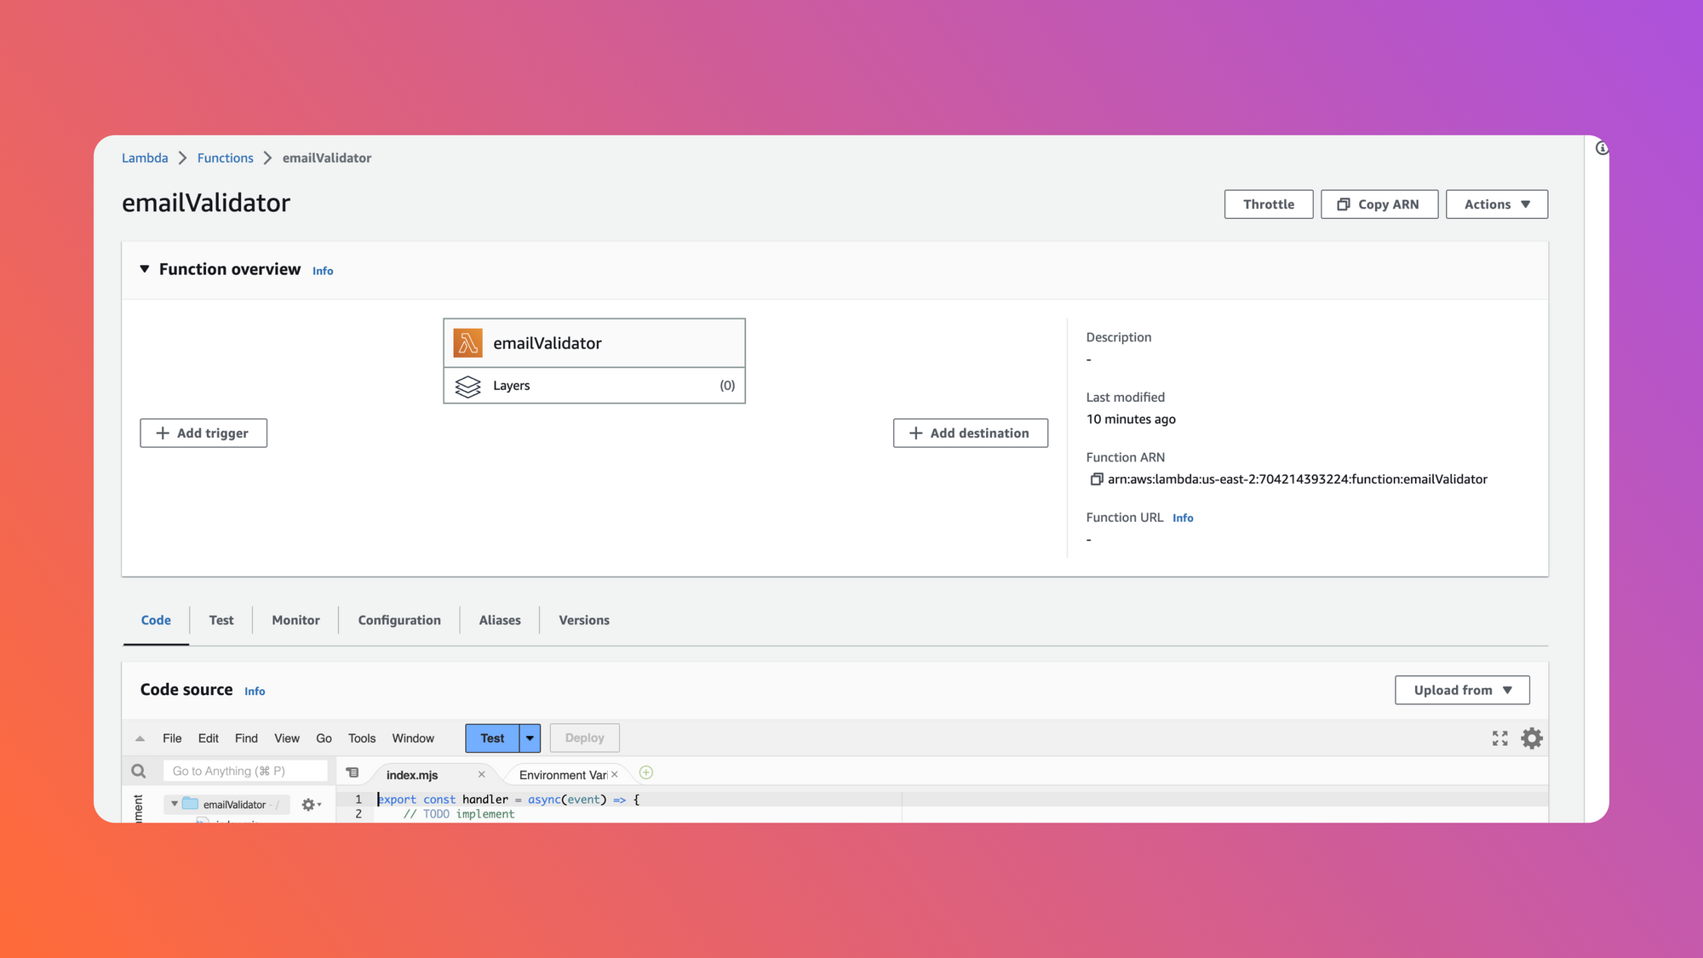
Task: Click the Environment vertical side tab
Action: pos(139,807)
